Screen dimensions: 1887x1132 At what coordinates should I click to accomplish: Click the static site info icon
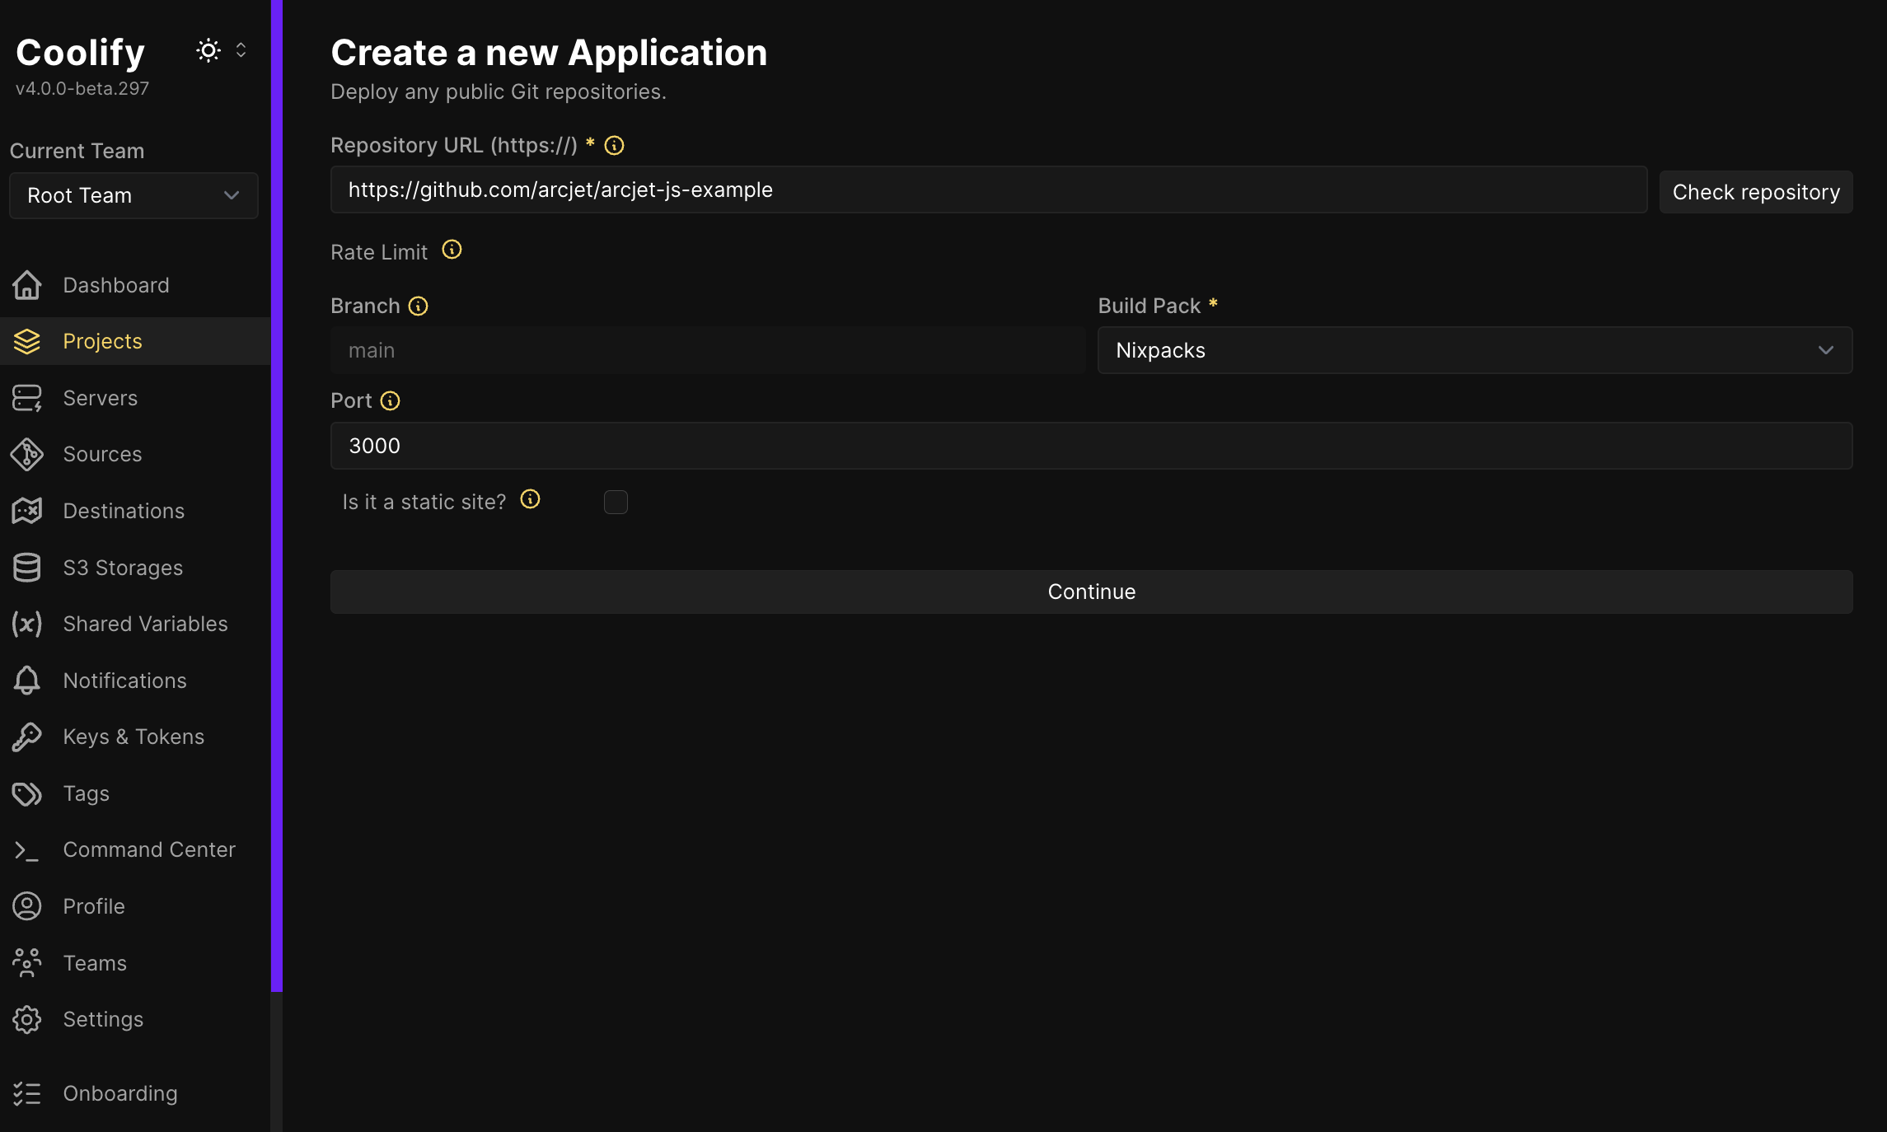pyautogui.click(x=530, y=499)
